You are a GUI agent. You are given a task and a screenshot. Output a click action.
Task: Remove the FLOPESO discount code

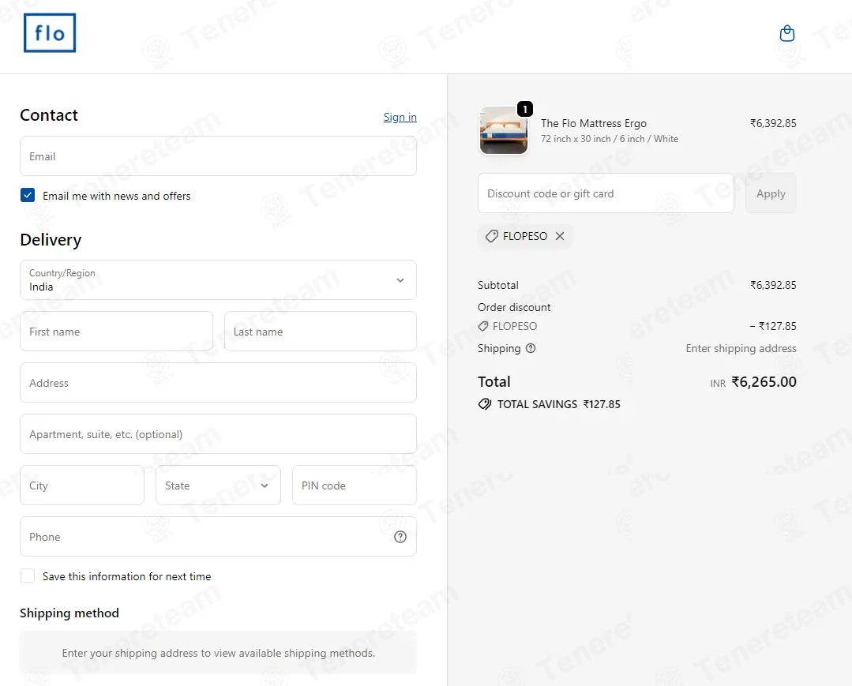(x=560, y=236)
